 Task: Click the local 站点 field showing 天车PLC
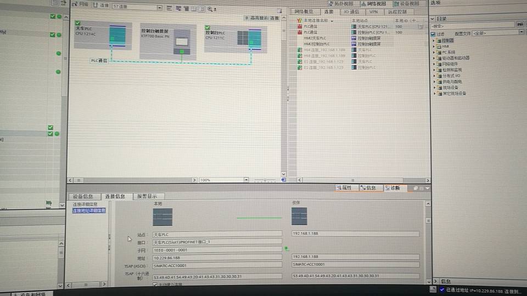pos(217,235)
